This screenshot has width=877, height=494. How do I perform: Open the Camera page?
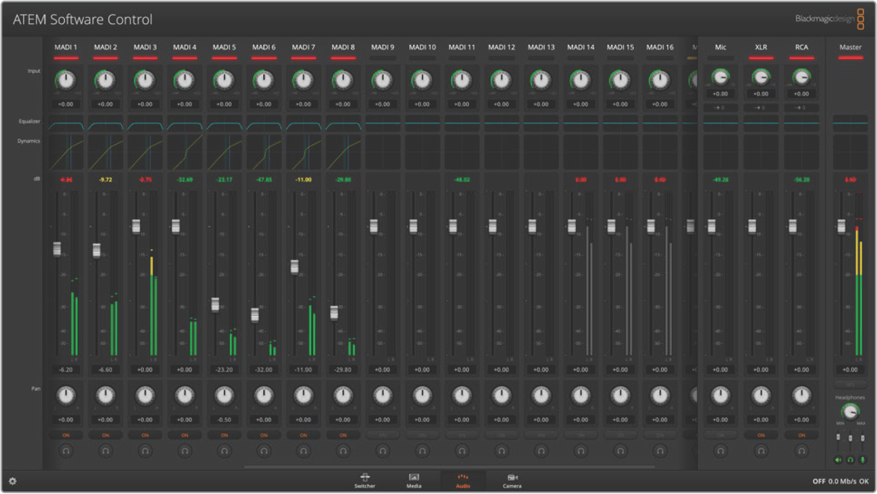point(512,480)
